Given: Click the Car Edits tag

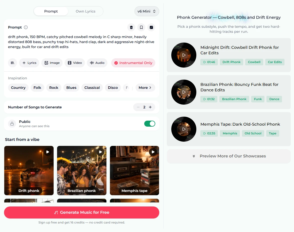Looking at the screenshot, I should click(275, 62).
